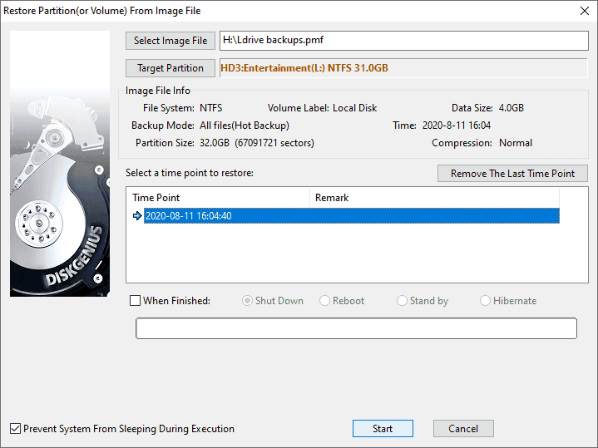The width and height of the screenshot is (598, 448).
Task: Click the blue arrow icon beside the time point
Action: tap(137, 216)
